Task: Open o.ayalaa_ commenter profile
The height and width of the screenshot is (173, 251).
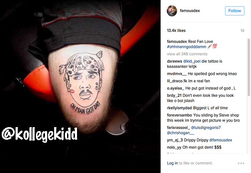Action: [x=176, y=88]
